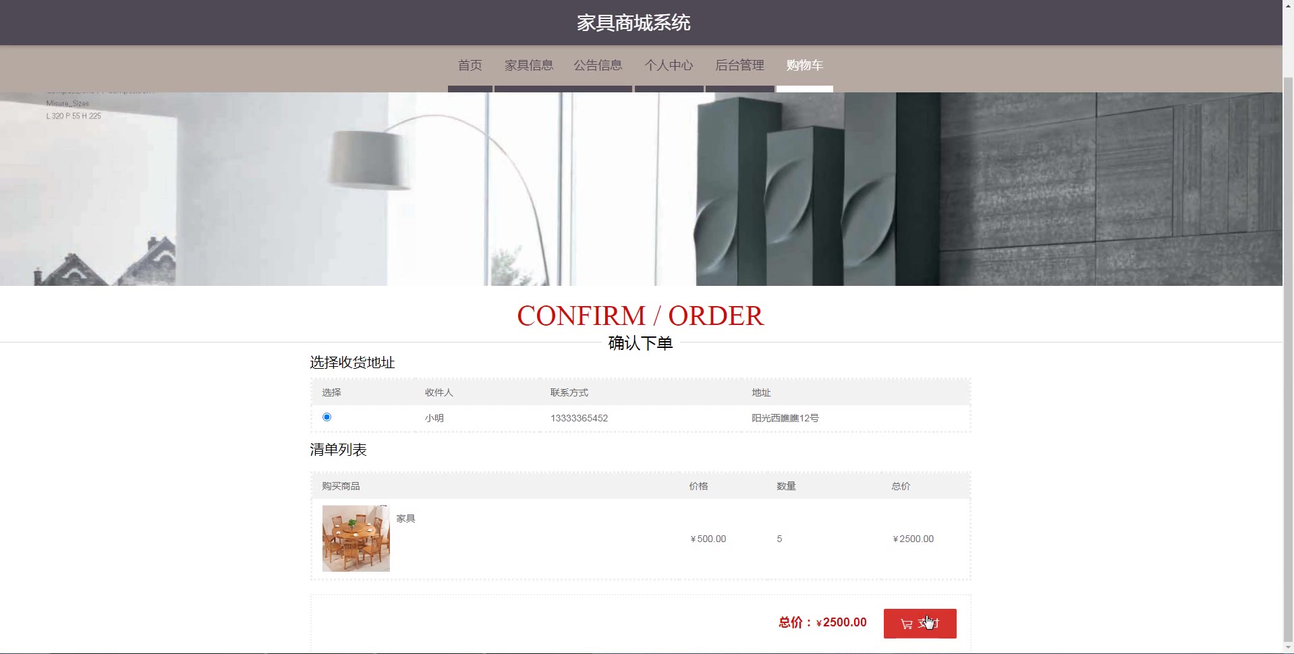This screenshot has width=1294, height=654.
Task: Click the address 阳光西瞧瞧12号 cell
Action: coord(785,418)
